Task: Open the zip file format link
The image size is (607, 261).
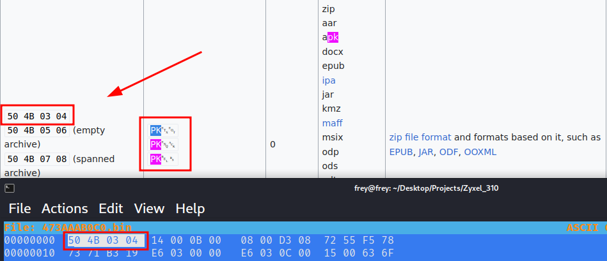Action: coord(420,137)
